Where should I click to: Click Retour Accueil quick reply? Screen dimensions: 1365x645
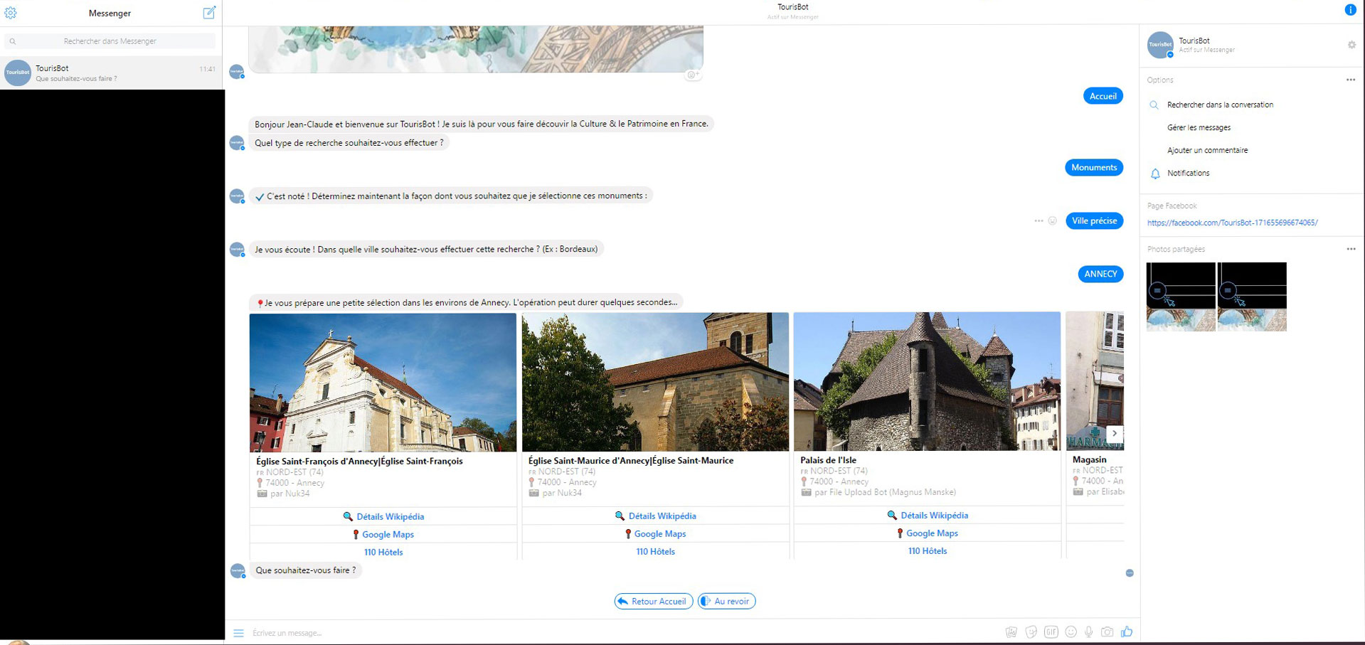[653, 602]
